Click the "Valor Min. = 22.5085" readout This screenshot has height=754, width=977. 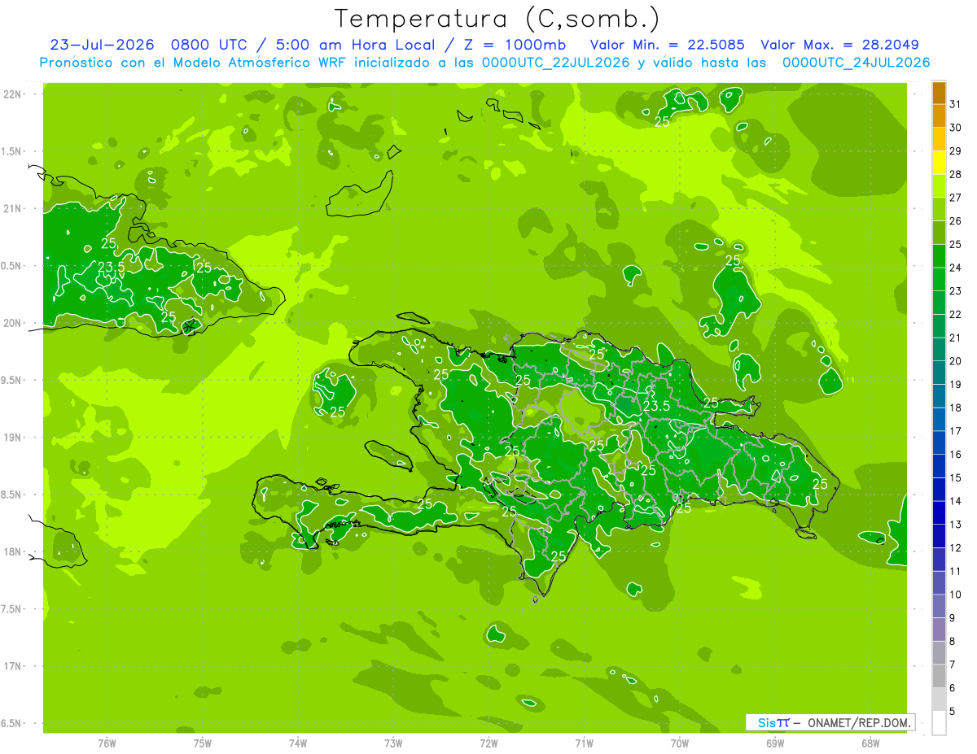(667, 45)
